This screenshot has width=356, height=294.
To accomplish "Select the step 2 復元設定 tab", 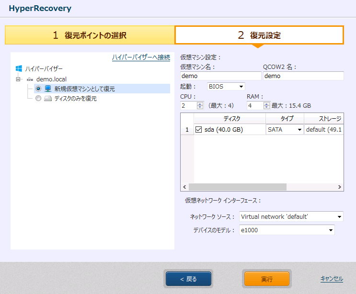I will (259, 35).
